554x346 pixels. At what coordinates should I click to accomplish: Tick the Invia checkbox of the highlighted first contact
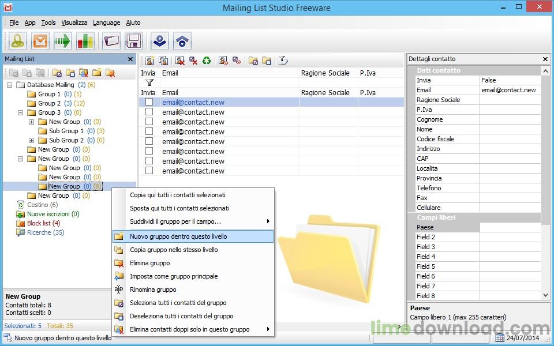tap(149, 102)
